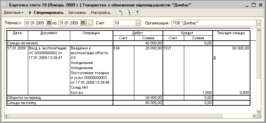Viewport: 266px width, 123px height.
Task: Click the Обороты за период row label
Action: [x=24, y=98]
